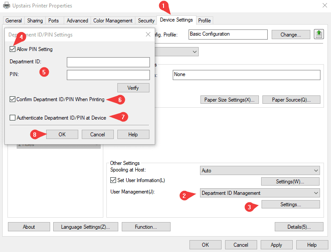Viewport: 331px width, 252px height.
Task: Click the green profile import icon beside Change
Action: coord(319,34)
